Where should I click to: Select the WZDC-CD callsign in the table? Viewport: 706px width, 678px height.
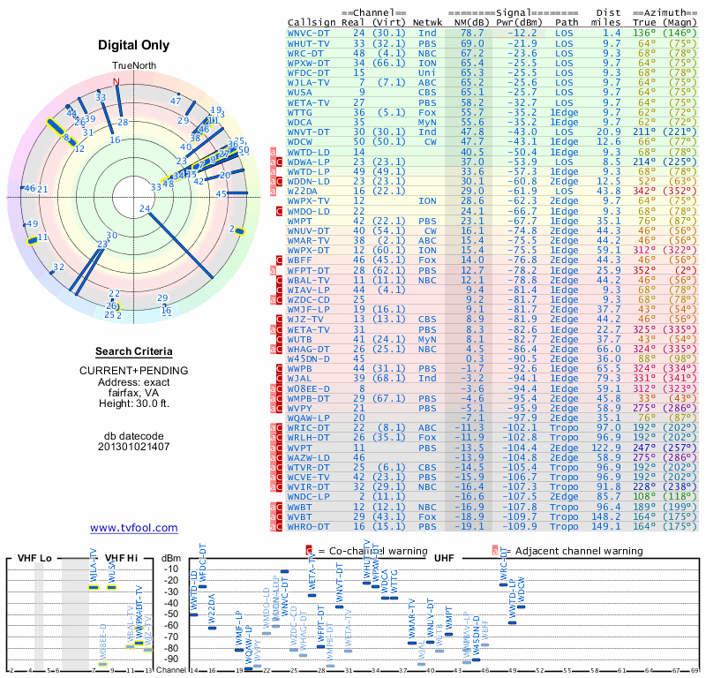[308, 300]
